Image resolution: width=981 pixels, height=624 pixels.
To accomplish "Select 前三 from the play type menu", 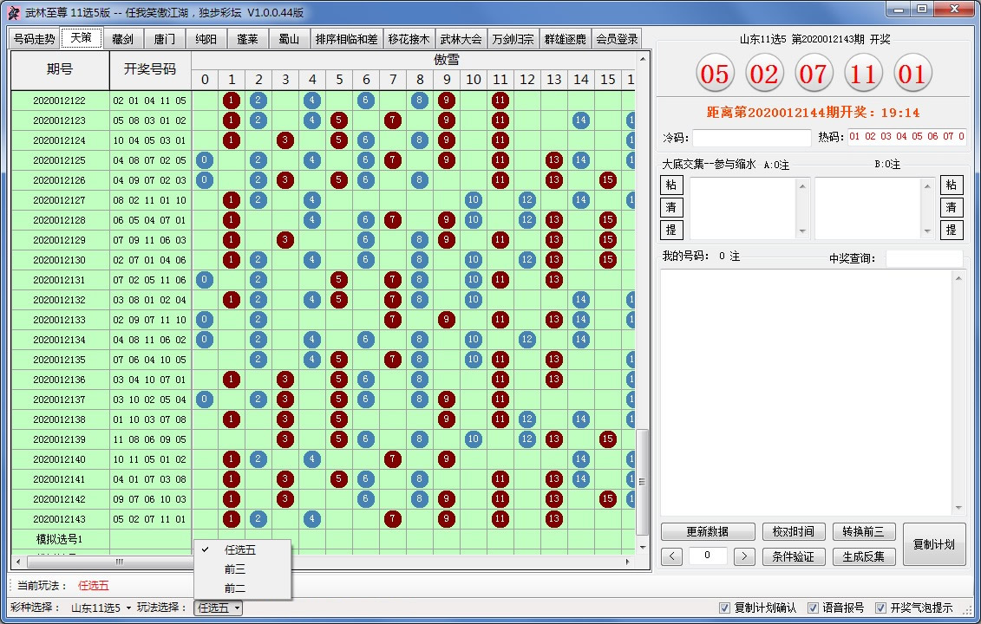I will coord(235,569).
